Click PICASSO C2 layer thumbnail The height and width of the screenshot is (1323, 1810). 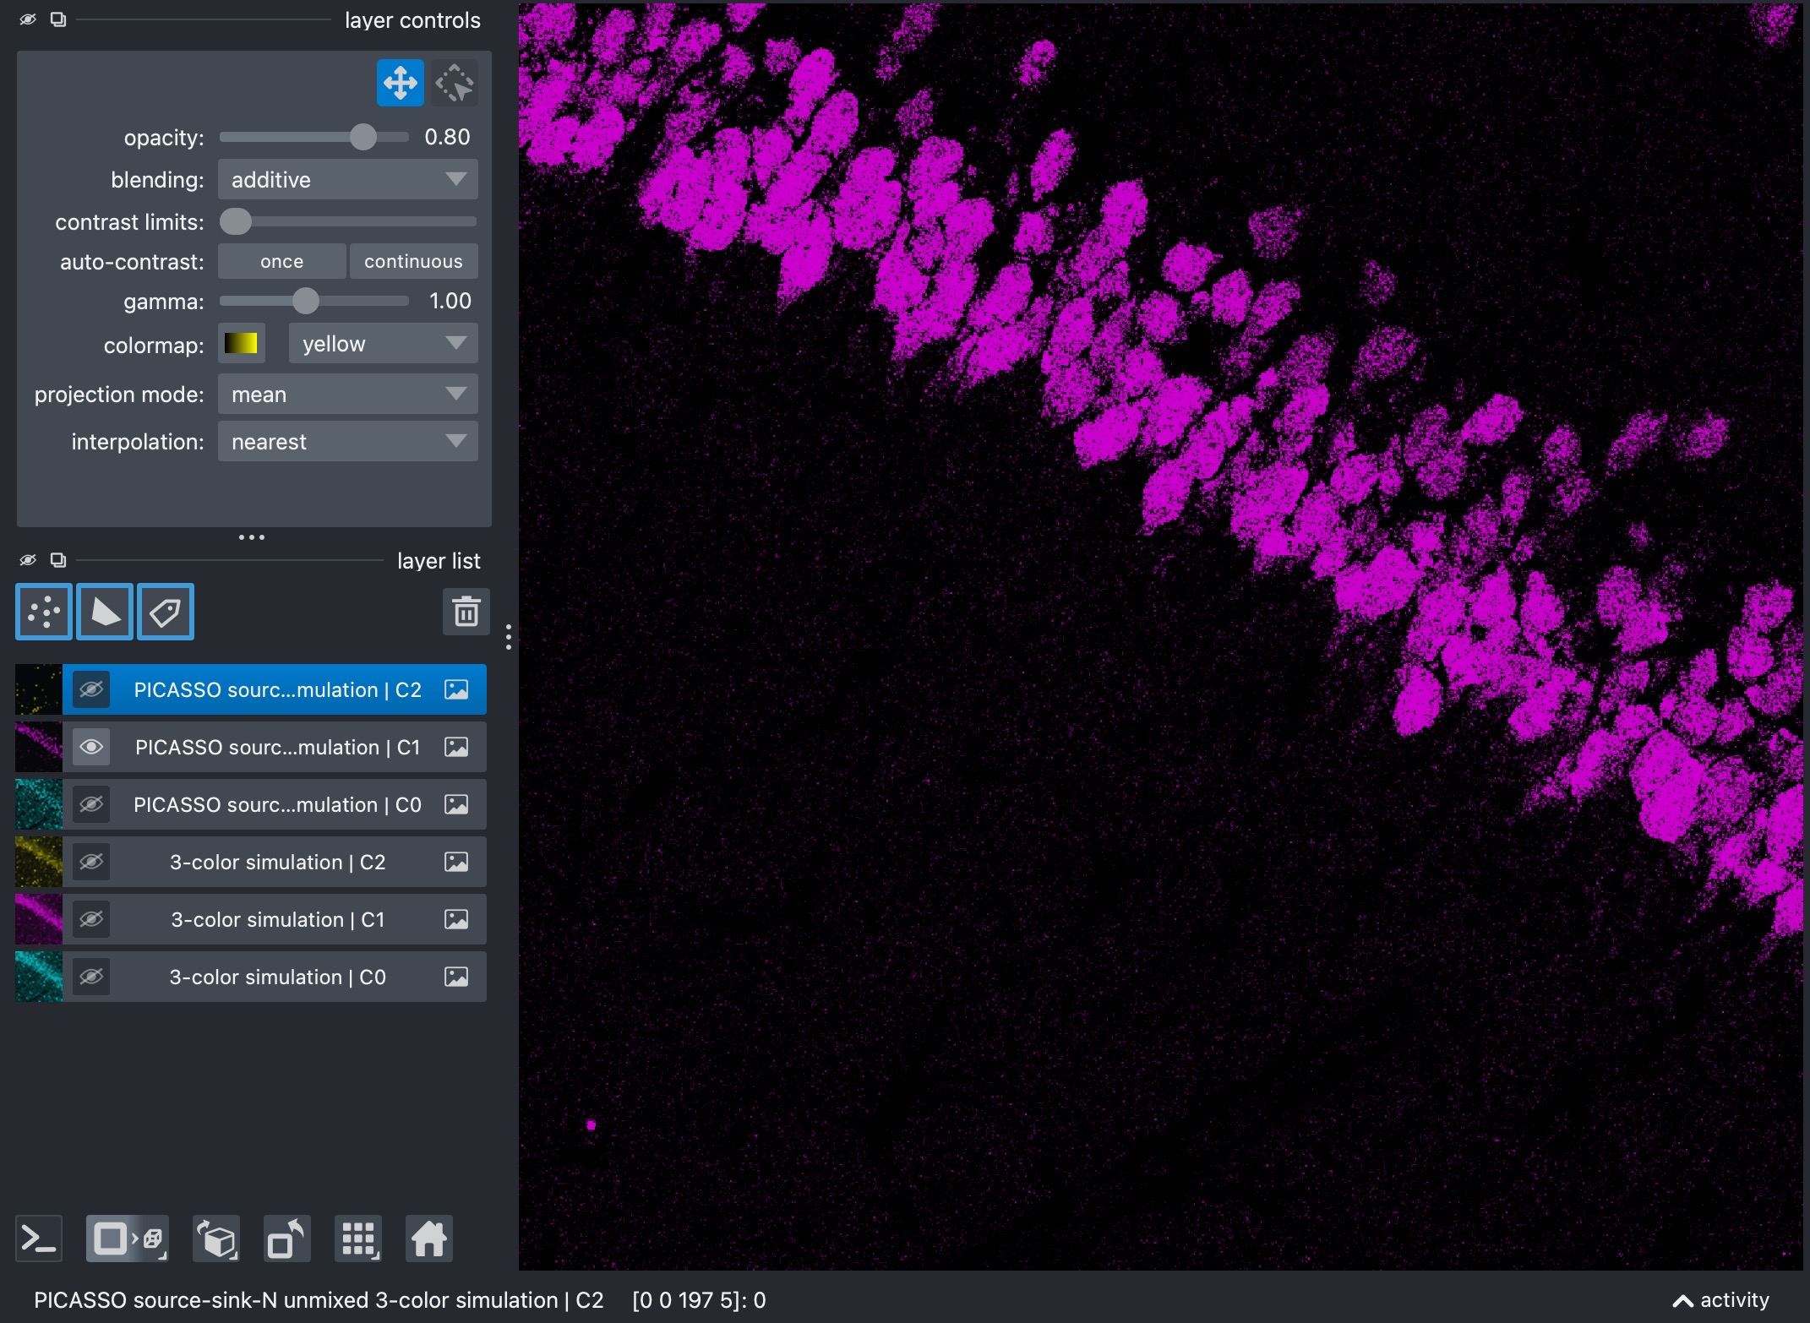click(39, 689)
